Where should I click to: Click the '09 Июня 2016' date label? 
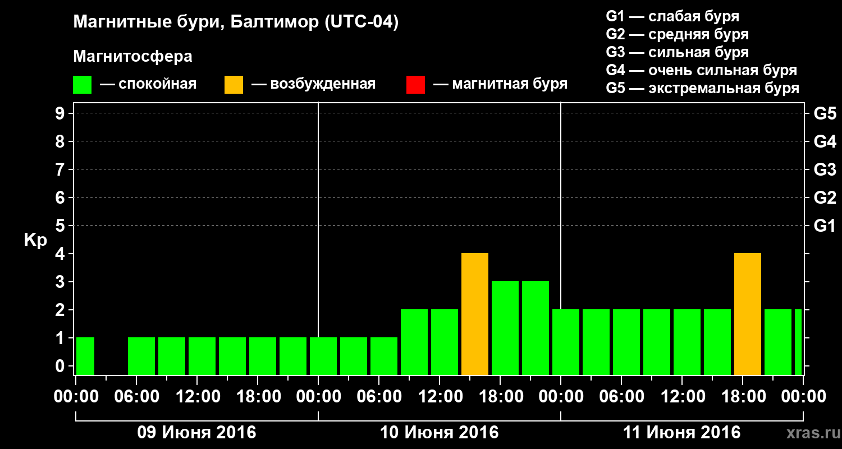click(197, 433)
